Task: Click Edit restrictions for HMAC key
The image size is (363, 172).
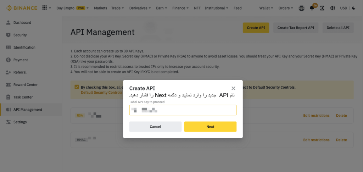Action: [x=316, y=140]
